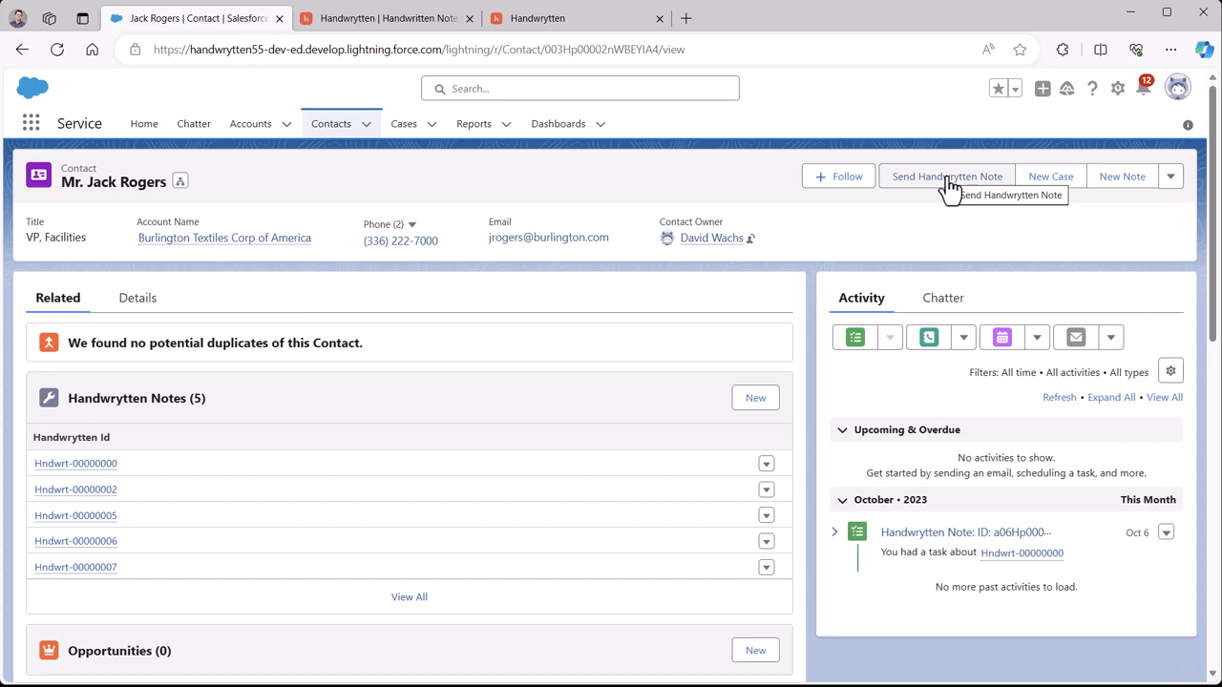Click the notifications bell icon
Image resolution: width=1222 pixels, height=687 pixels.
[x=1143, y=89]
